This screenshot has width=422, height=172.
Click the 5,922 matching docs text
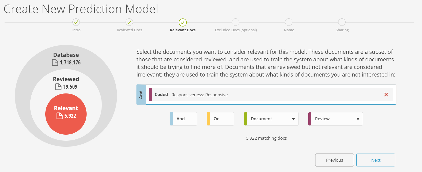click(266, 138)
